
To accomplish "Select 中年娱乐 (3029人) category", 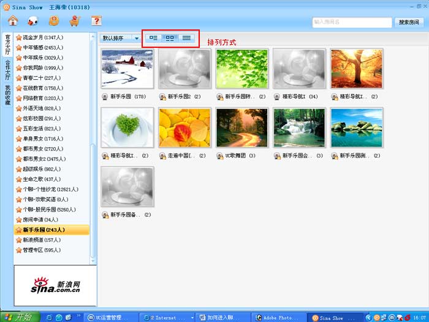I will tap(51, 58).
